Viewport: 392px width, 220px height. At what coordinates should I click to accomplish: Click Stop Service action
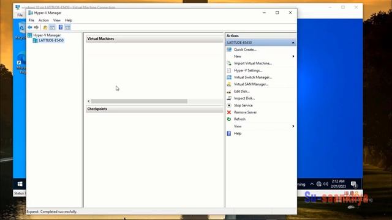click(243, 105)
